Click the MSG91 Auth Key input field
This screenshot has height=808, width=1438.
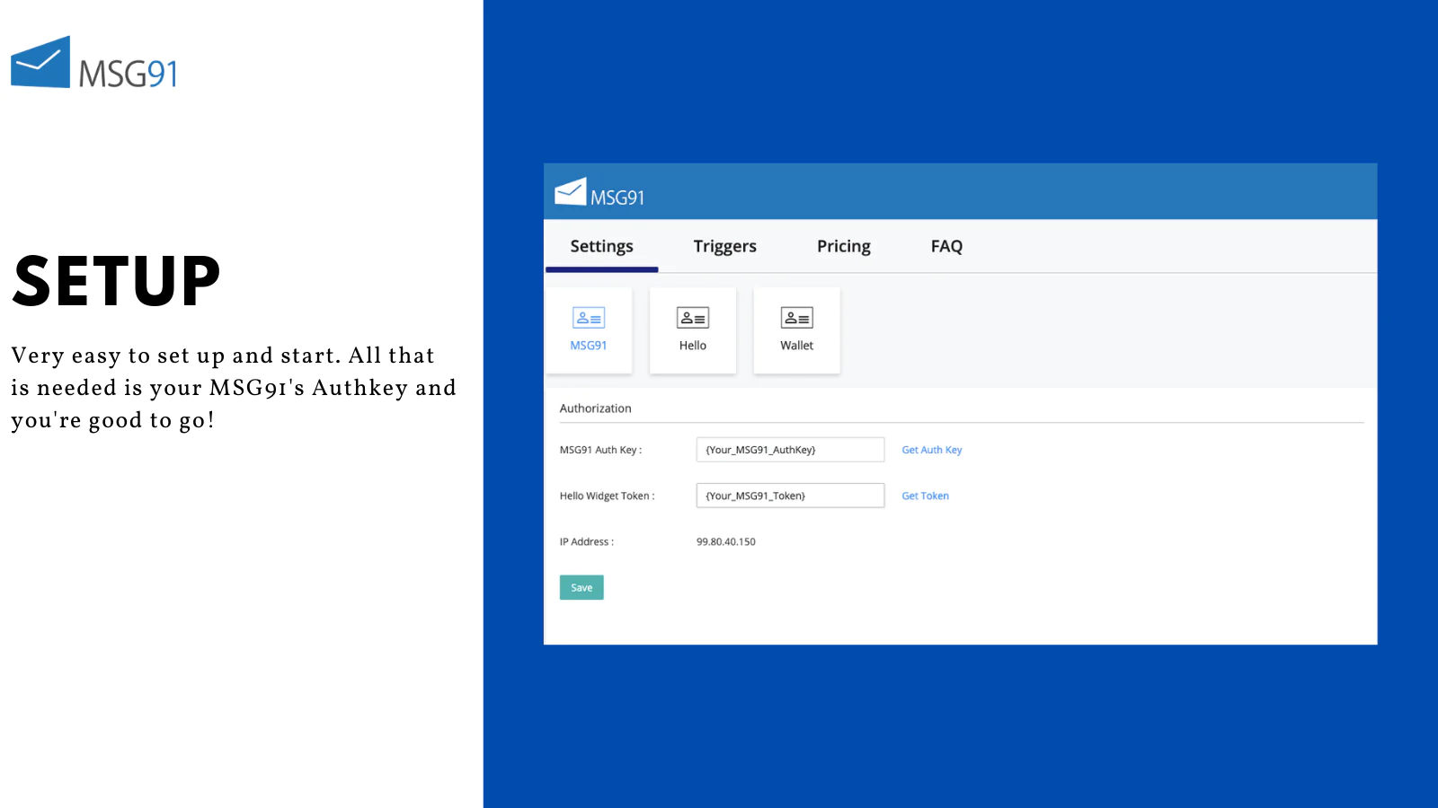790,450
